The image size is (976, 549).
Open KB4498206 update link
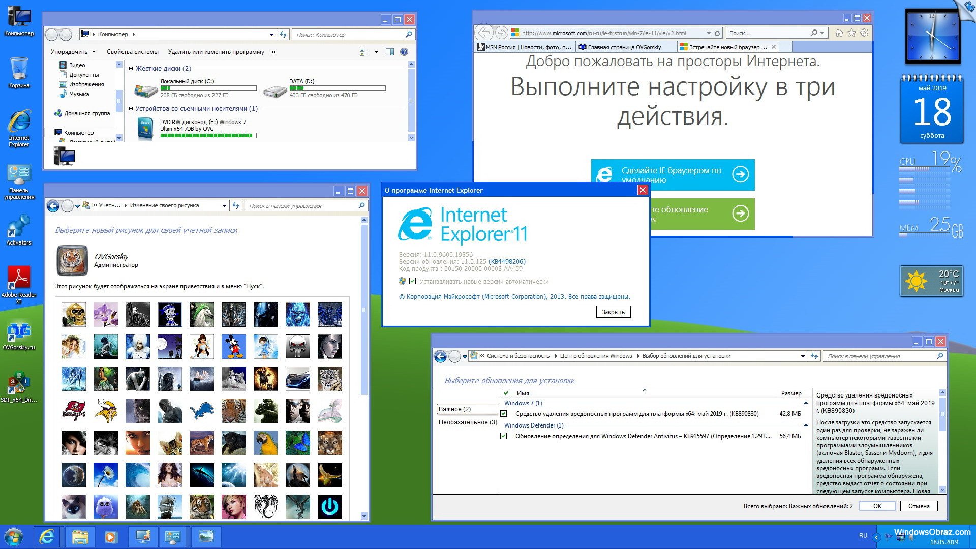coord(507,262)
